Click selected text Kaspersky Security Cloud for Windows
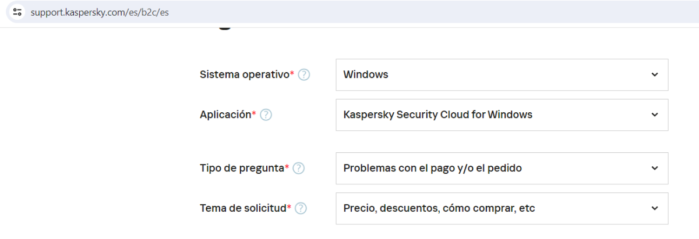The image size is (699, 239). [x=437, y=115]
